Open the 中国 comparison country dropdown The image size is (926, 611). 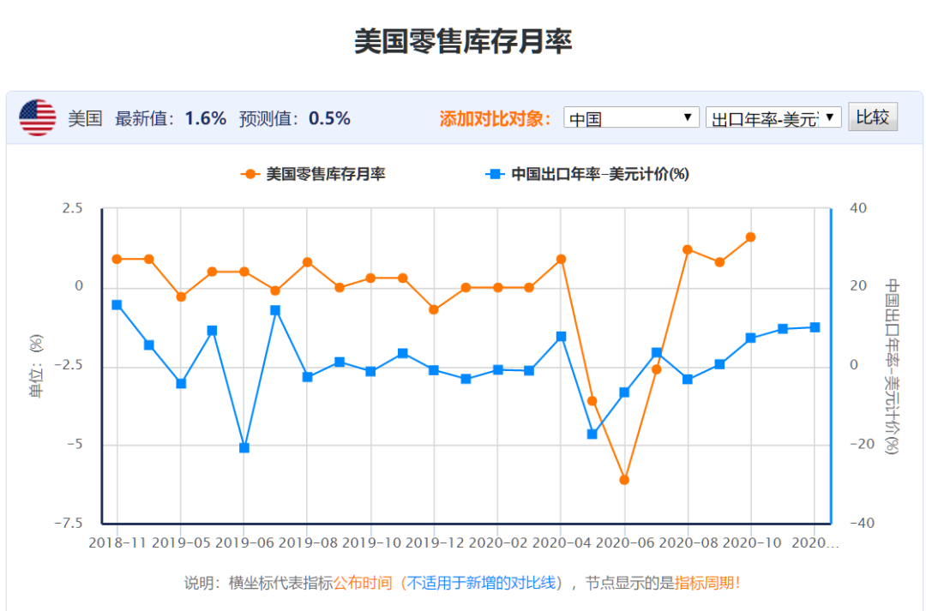(x=631, y=117)
